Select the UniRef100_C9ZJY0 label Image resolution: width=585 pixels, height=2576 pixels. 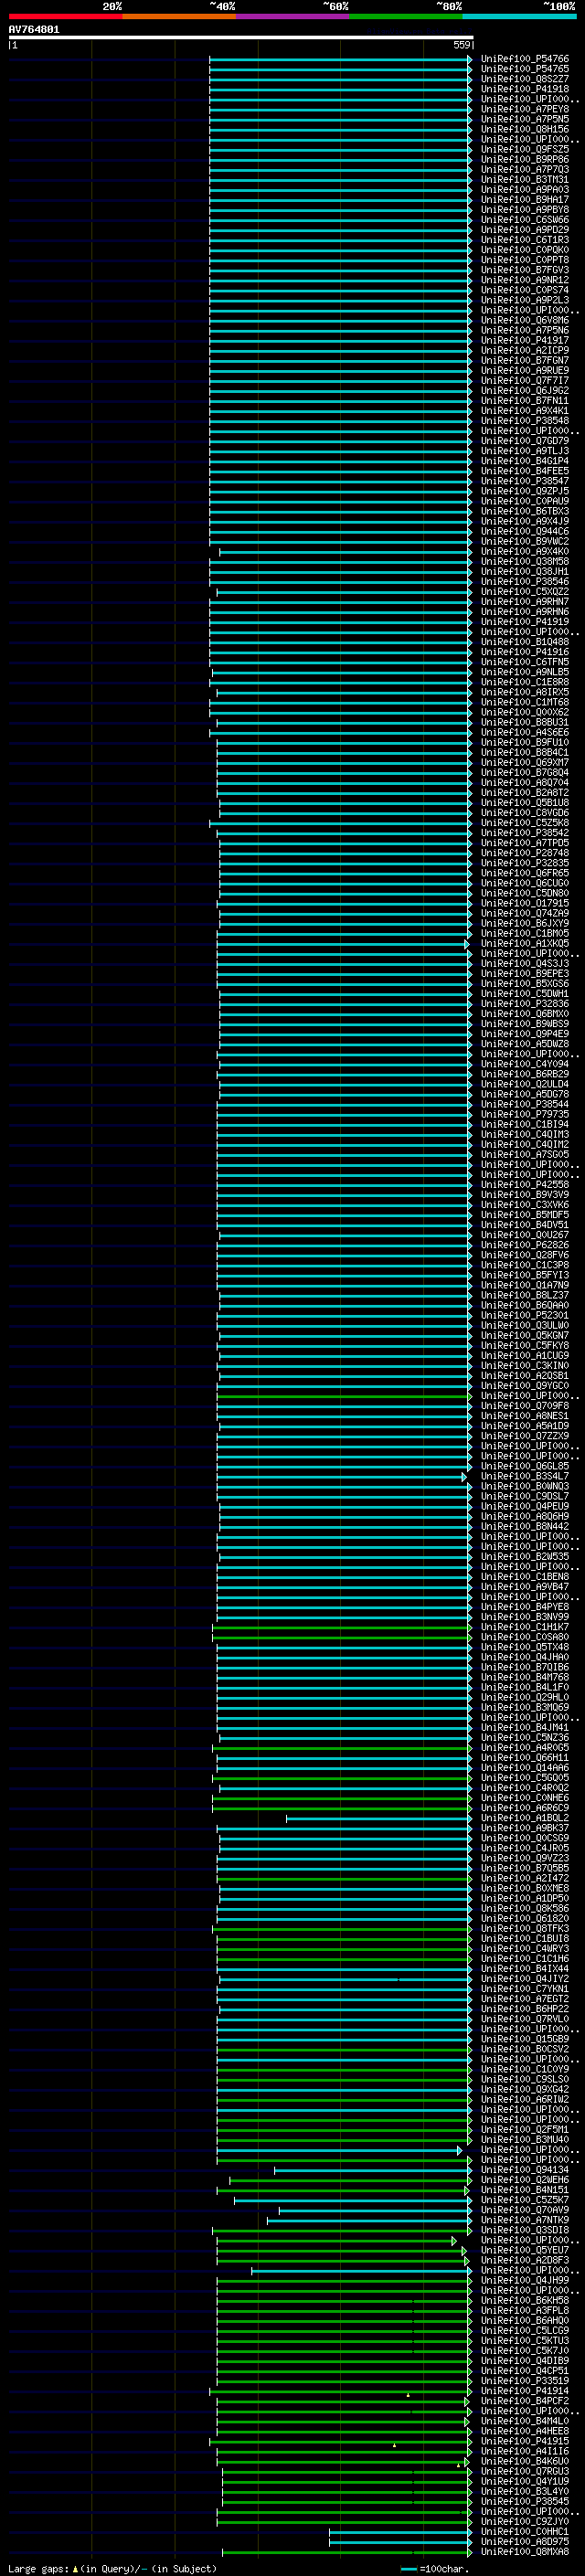[524, 2521]
